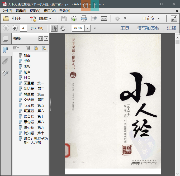Jump to the 前言 bookmark
The image size is (180, 176).
[x=27, y=72]
